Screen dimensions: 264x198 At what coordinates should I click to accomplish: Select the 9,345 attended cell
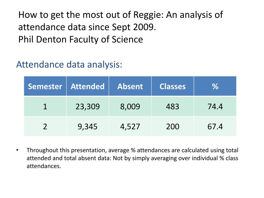tap(88, 126)
